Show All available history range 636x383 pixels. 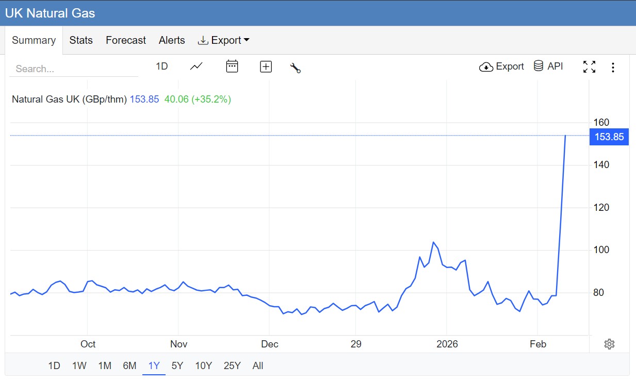pyautogui.click(x=258, y=365)
